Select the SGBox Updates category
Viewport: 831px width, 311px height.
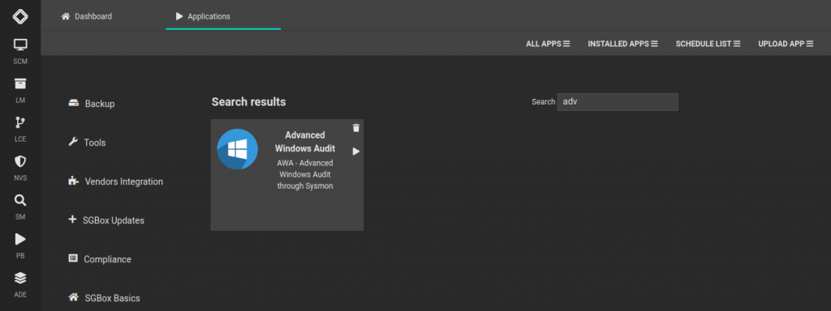click(x=106, y=220)
